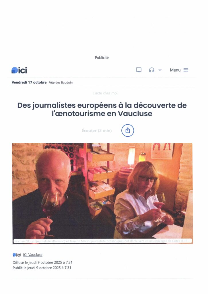Open the TV screen icon in header

pyautogui.click(x=139, y=70)
